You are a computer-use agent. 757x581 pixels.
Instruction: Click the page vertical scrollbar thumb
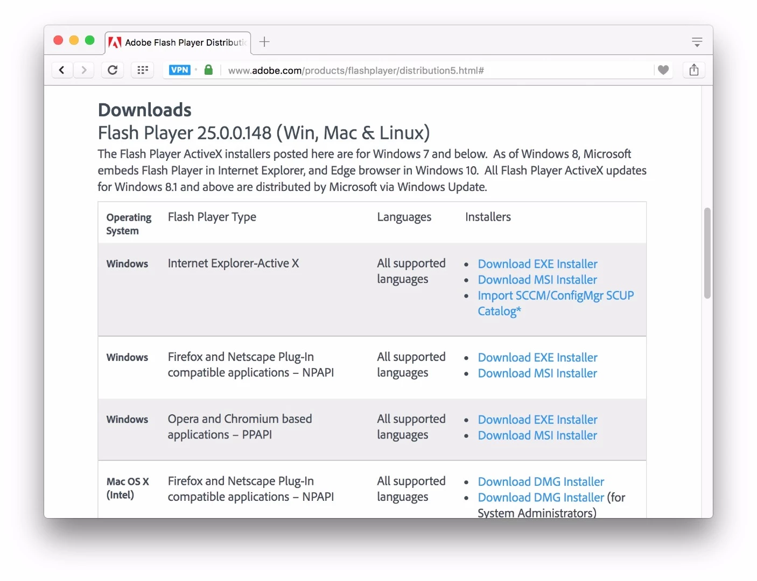pyautogui.click(x=707, y=253)
